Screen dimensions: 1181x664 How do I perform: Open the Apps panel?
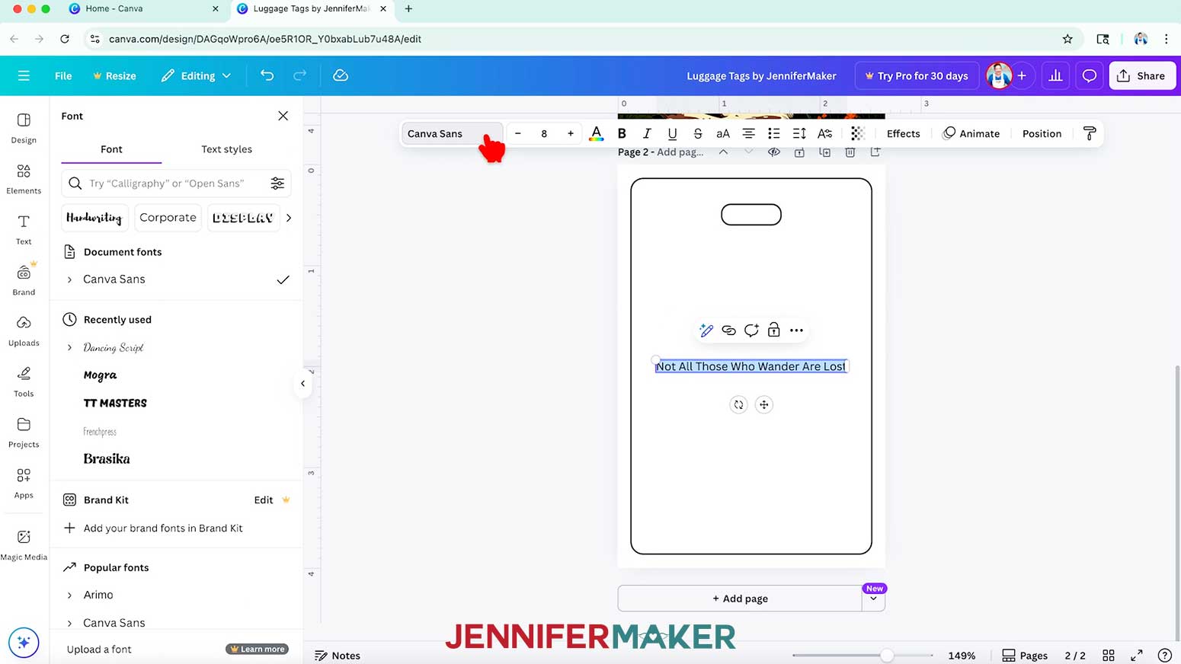click(x=24, y=484)
